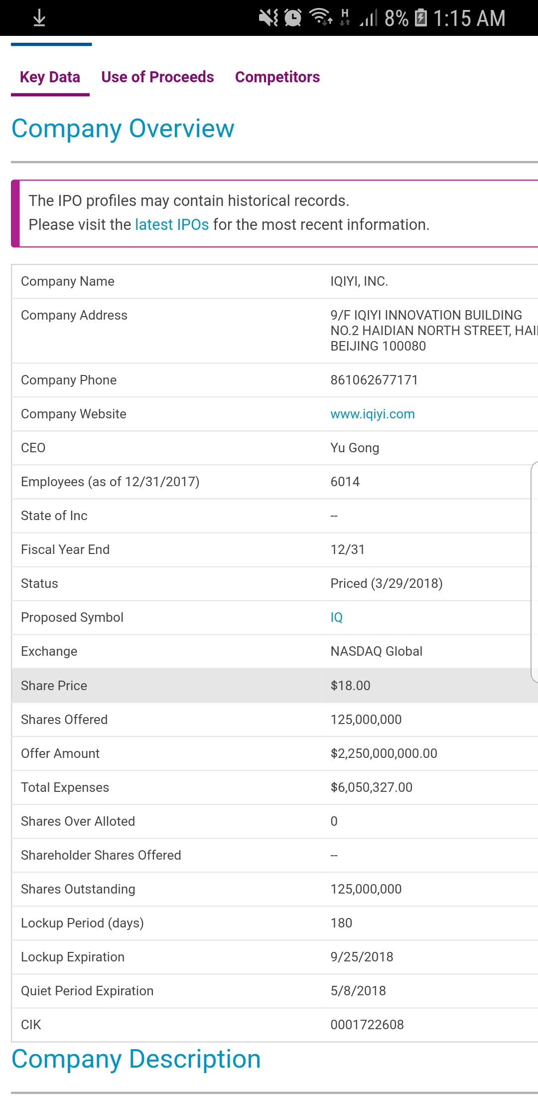The width and height of the screenshot is (538, 1107).
Task: Open the www.iqiyi.com website link
Action: 372,414
